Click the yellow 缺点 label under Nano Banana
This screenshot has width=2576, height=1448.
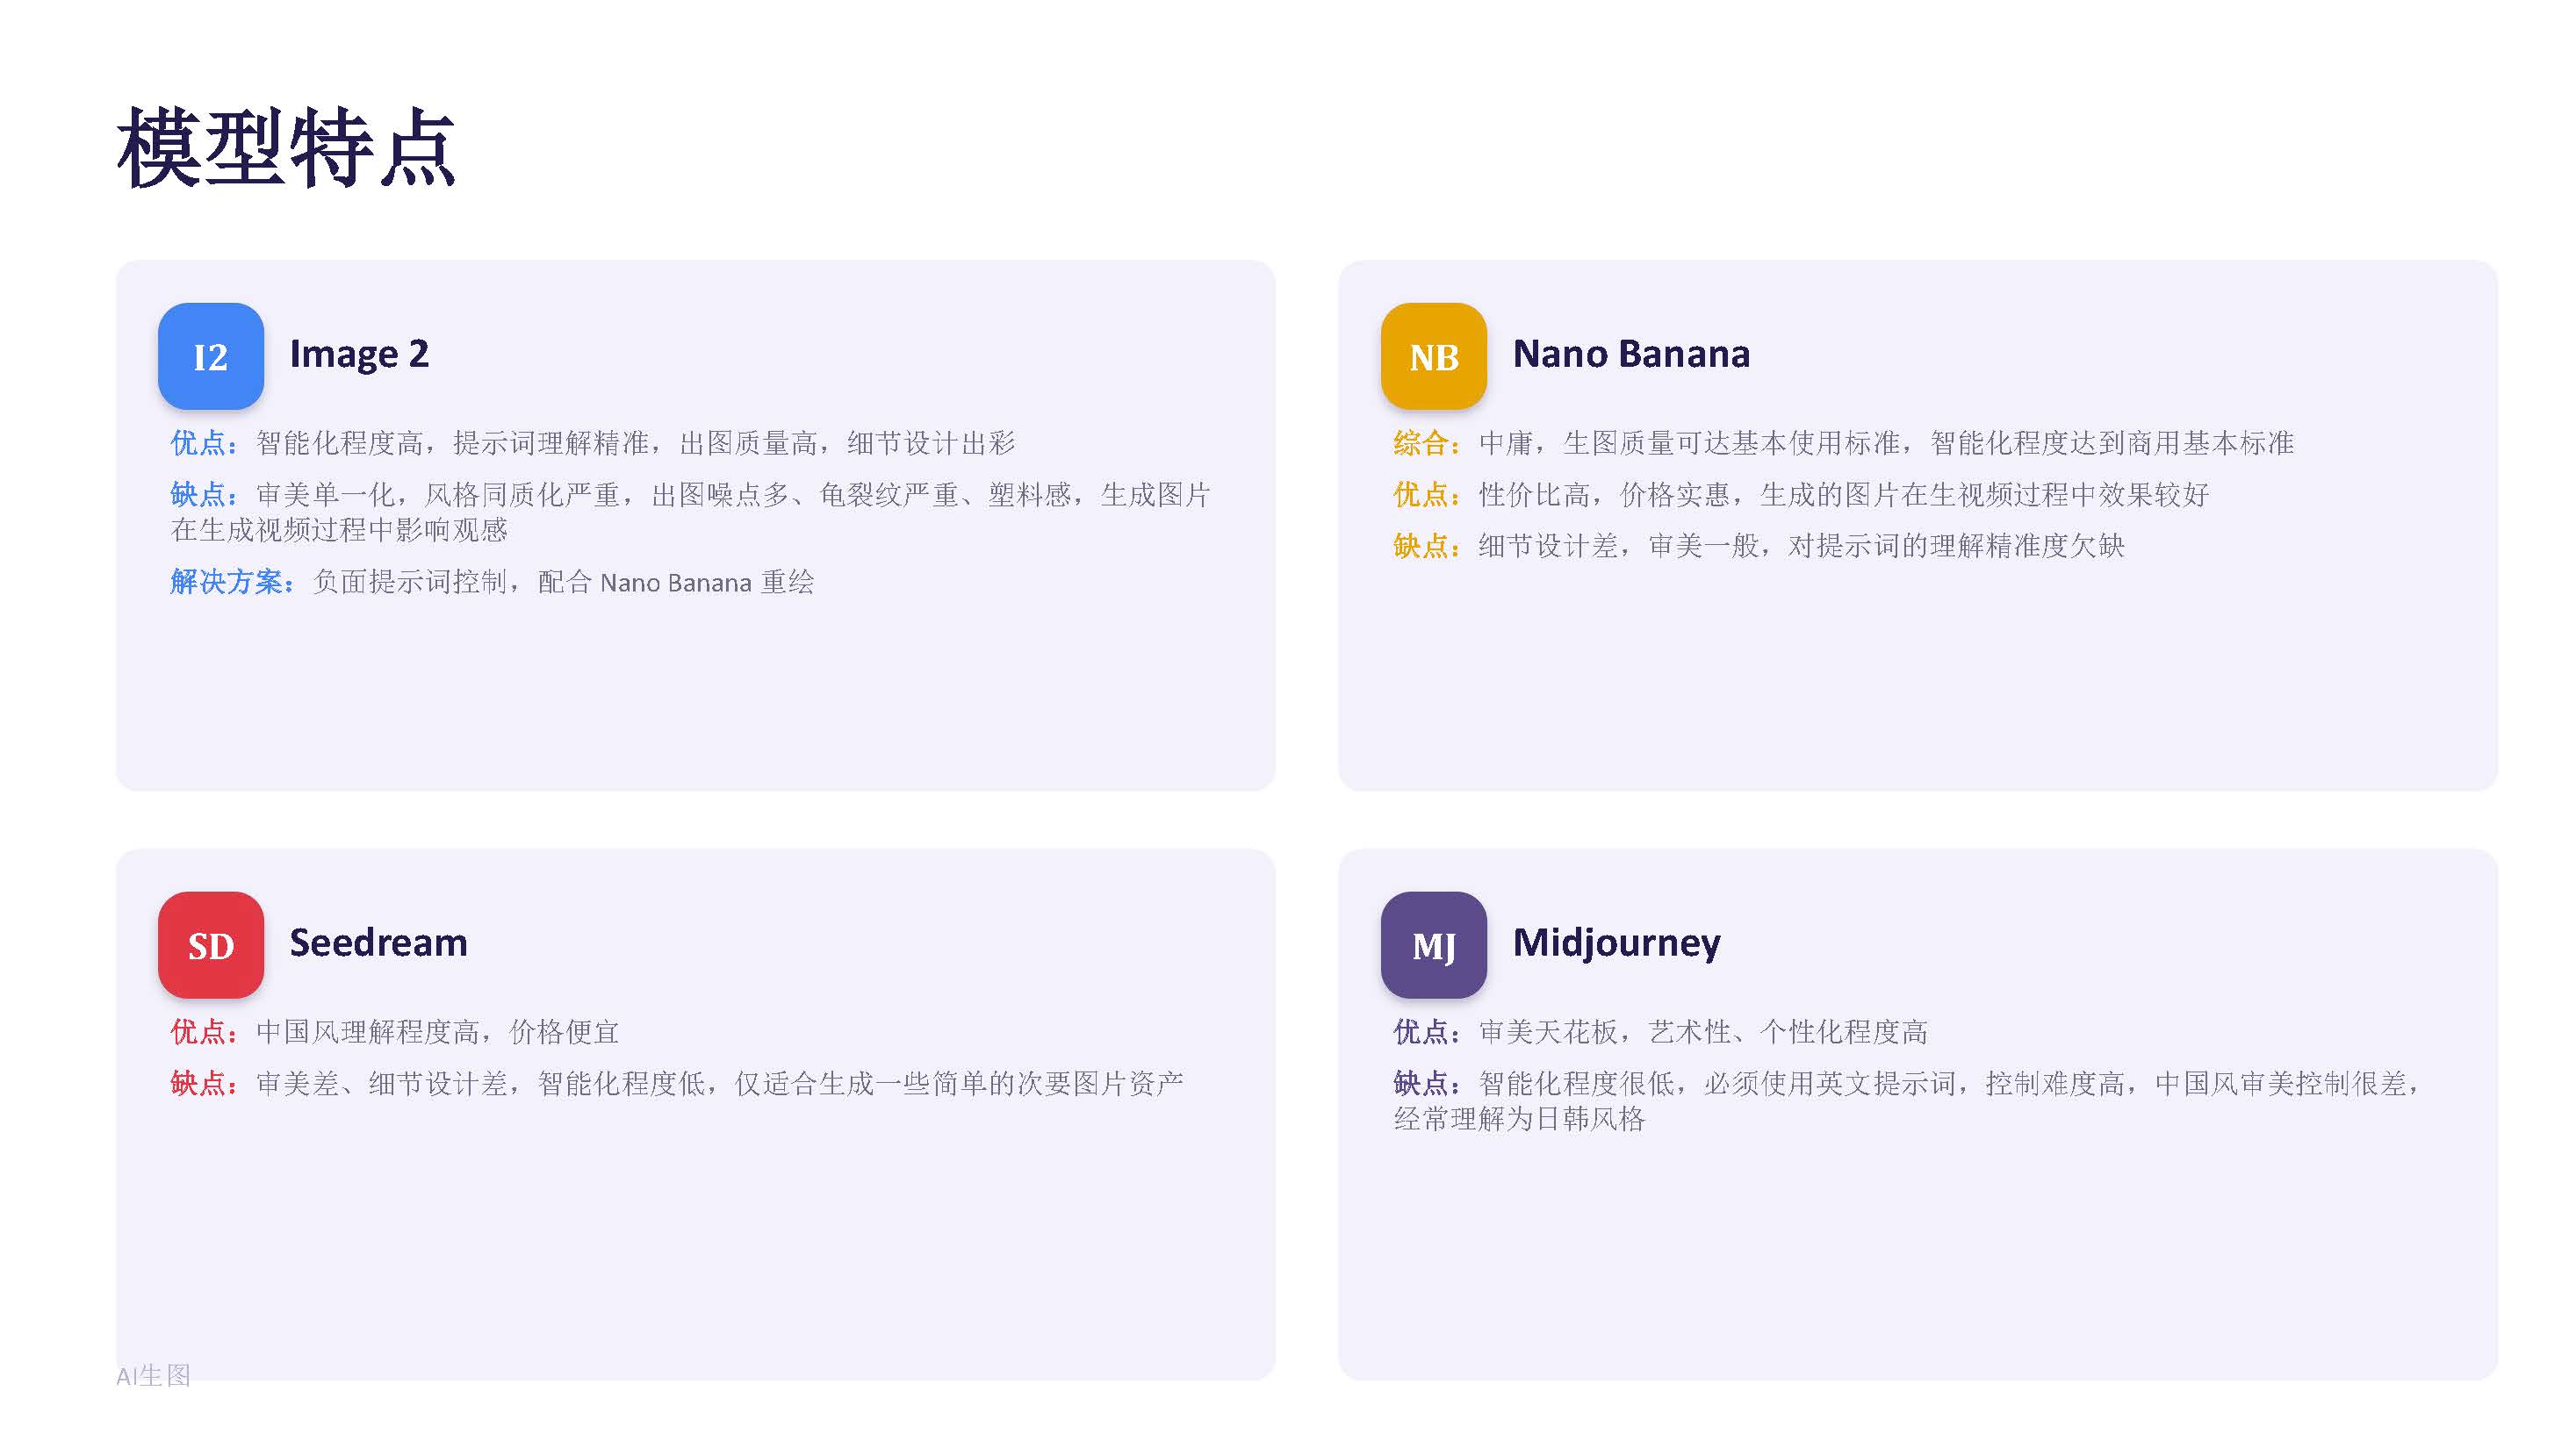click(x=1427, y=546)
